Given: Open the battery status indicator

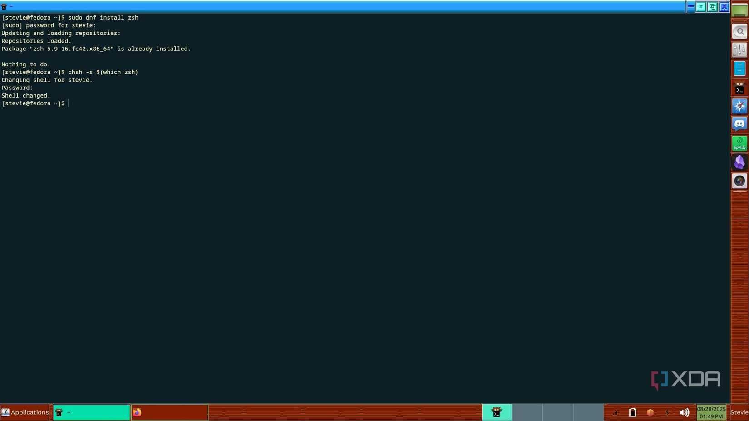Looking at the screenshot, I should point(632,412).
